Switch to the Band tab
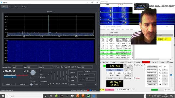 click(11, 7)
